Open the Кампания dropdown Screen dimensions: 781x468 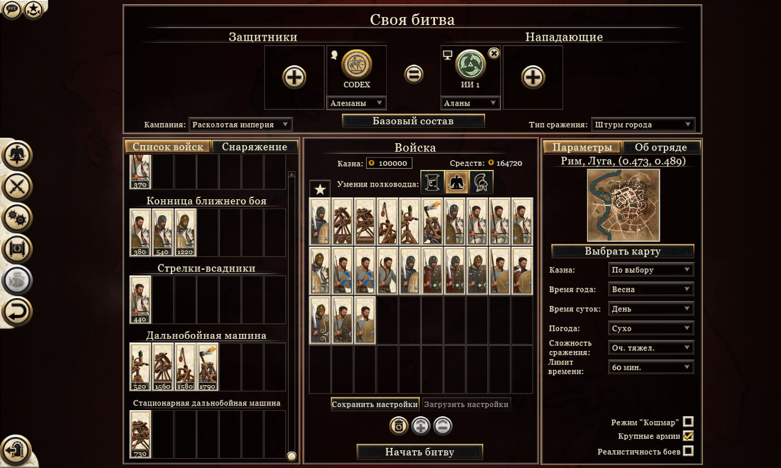coord(240,124)
